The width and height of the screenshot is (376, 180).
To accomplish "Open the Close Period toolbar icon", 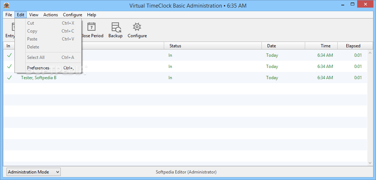I will [91, 30].
